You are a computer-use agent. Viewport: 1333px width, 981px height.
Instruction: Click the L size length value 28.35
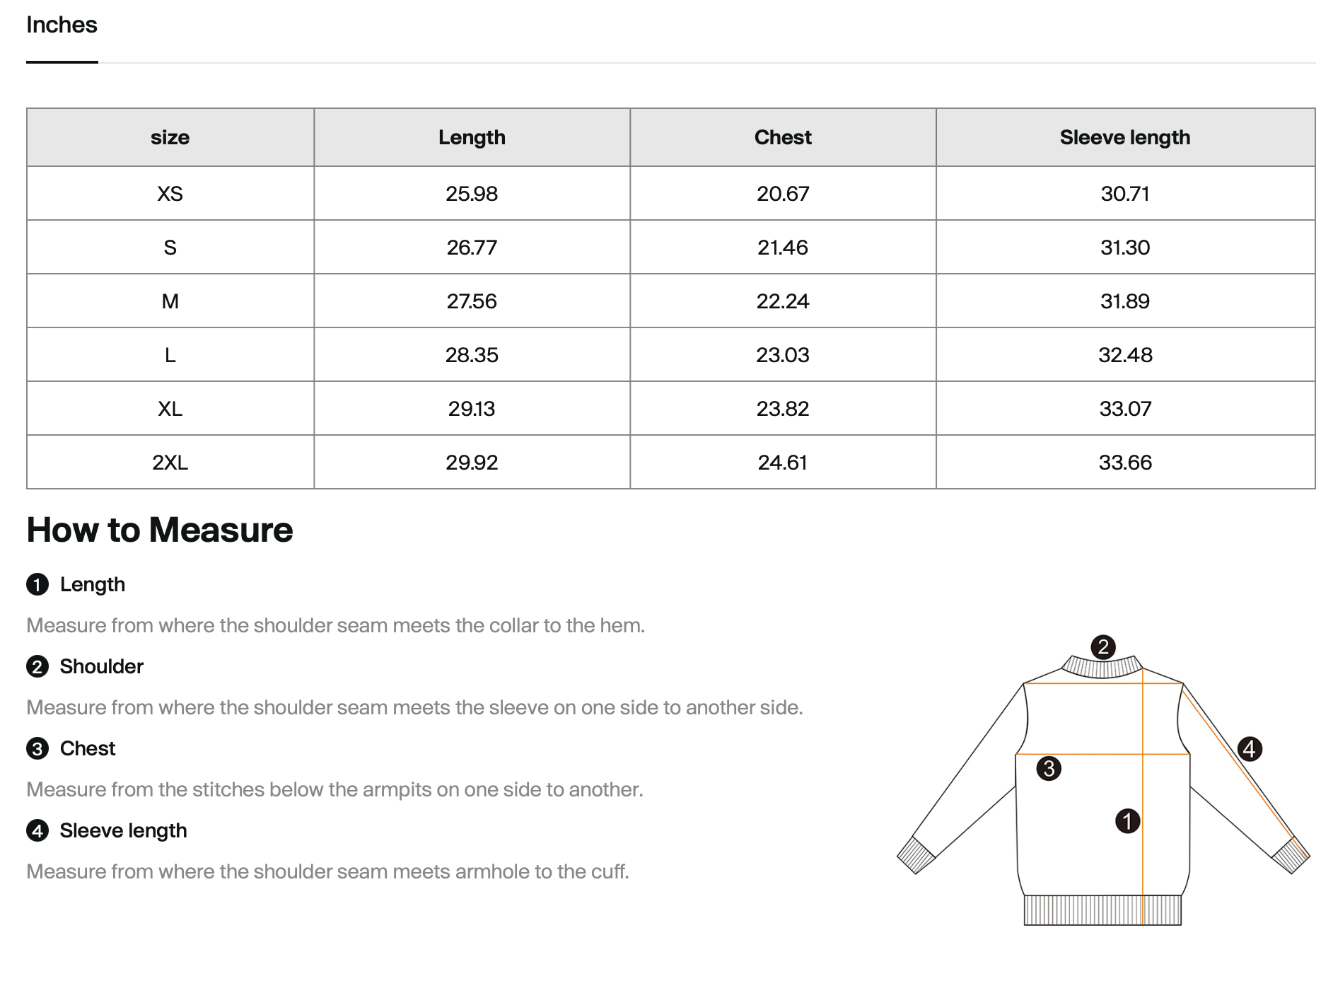point(472,355)
